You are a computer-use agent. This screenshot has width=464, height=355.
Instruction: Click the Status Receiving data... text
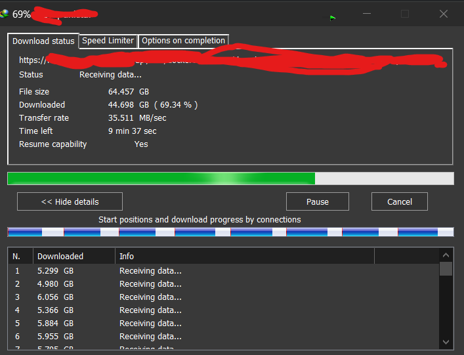tap(110, 75)
